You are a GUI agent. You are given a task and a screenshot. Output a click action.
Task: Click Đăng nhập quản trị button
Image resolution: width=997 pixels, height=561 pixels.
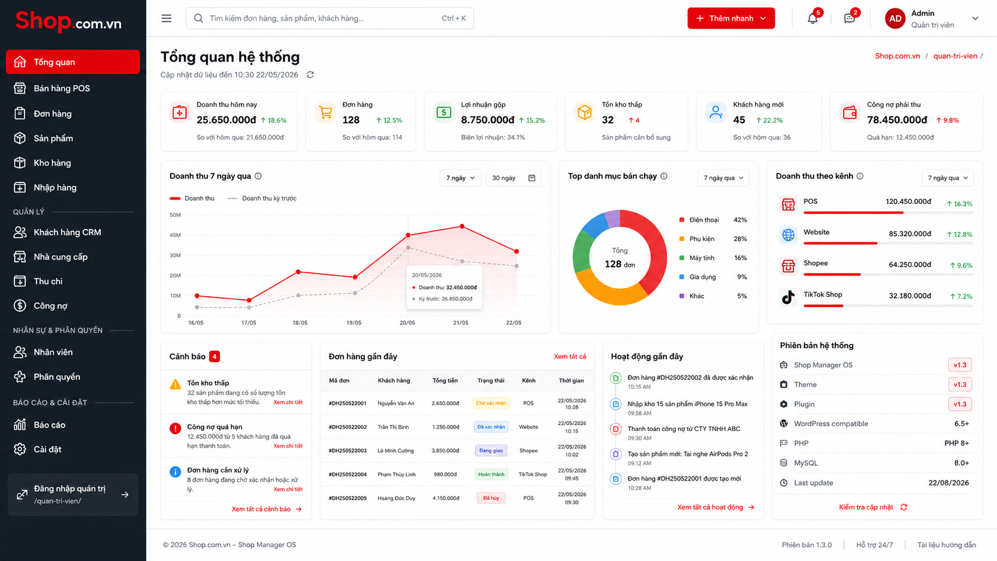point(73,495)
